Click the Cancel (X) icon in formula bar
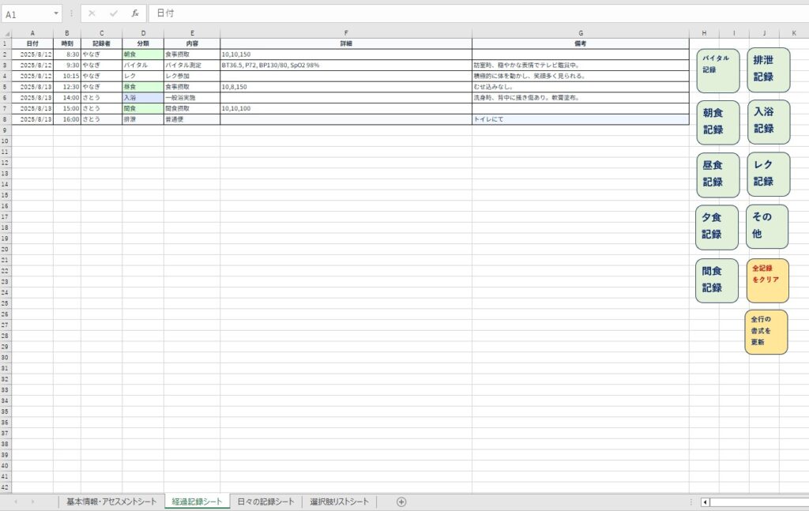 [x=92, y=13]
